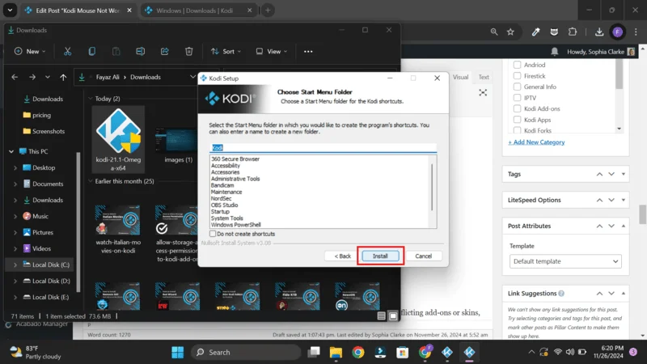Expand Local Disk (C:) tree node

[15, 265]
